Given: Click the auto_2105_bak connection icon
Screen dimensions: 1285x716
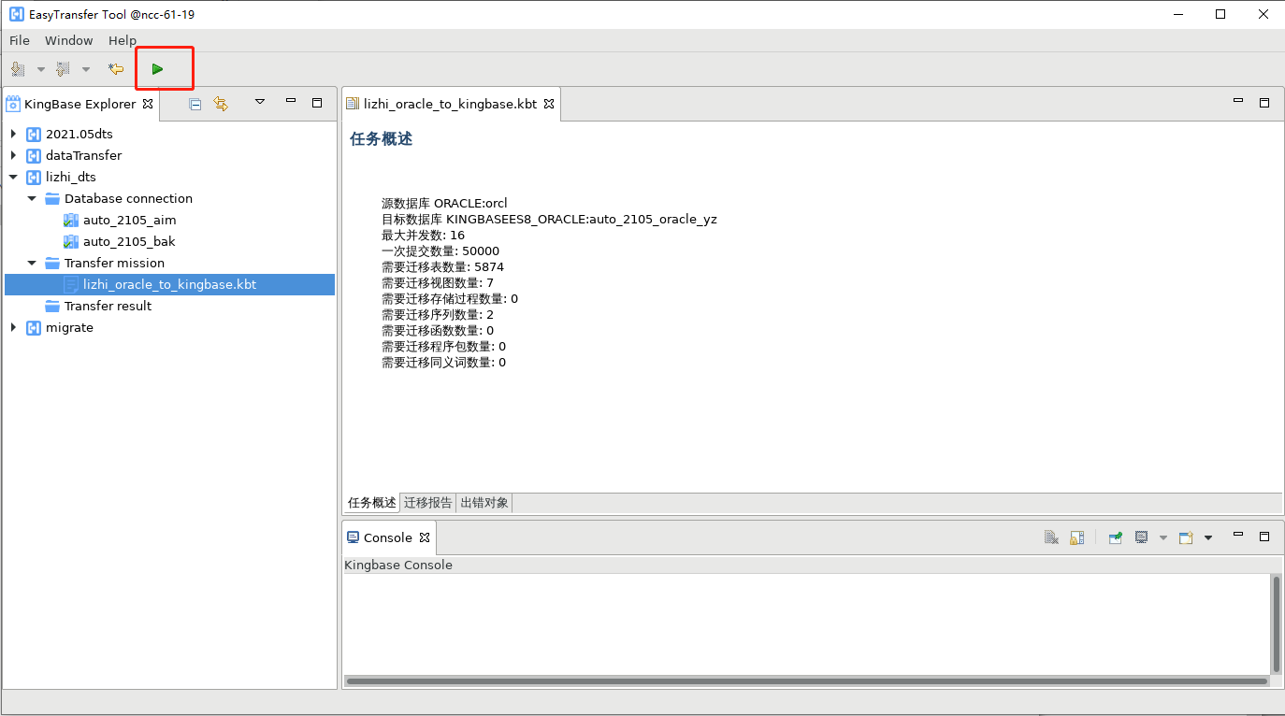Looking at the screenshot, I should (x=71, y=241).
